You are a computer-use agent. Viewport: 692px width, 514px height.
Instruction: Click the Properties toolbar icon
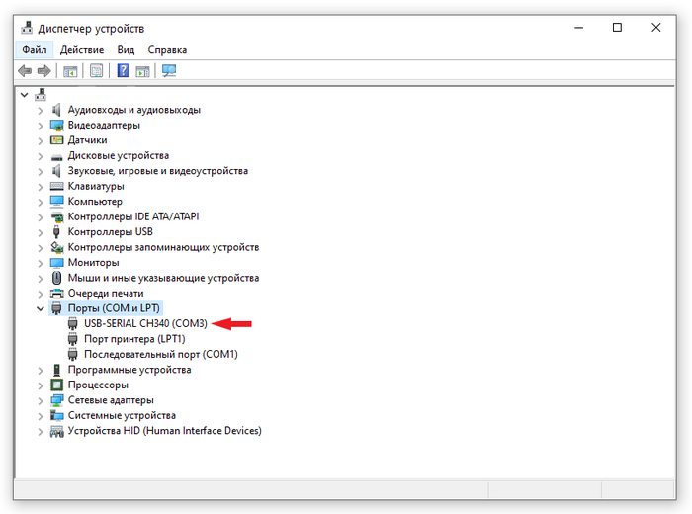[96, 70]
